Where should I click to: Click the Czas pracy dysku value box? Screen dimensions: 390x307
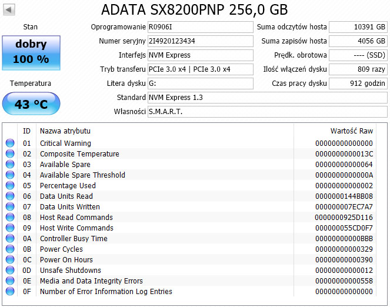click(358, 84)
